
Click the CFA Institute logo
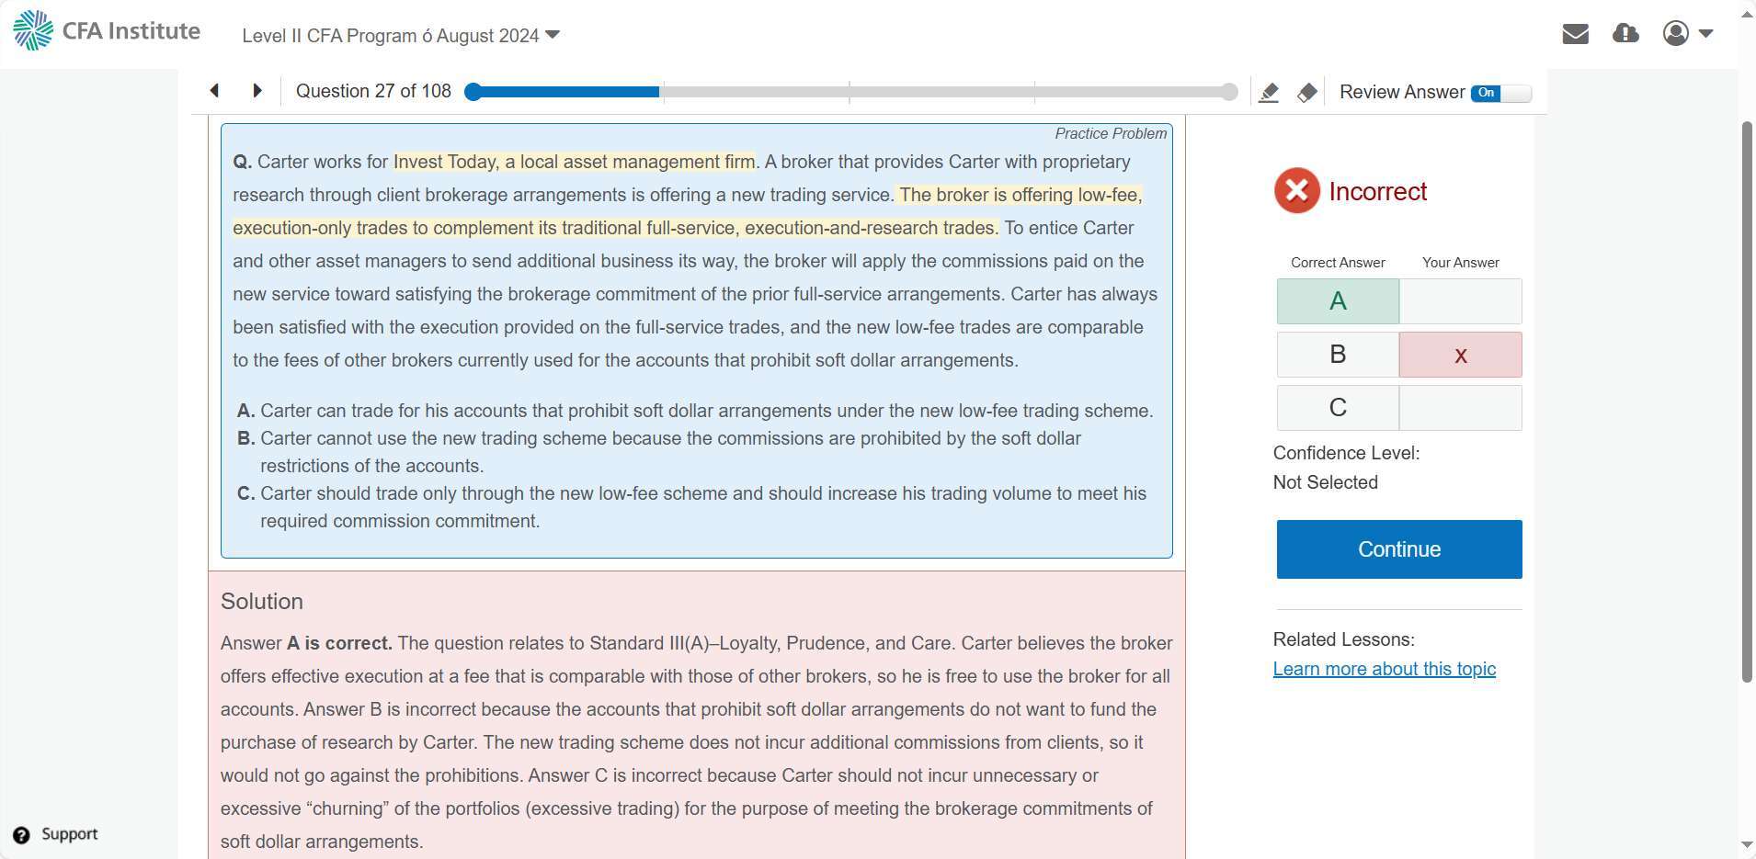(106, 31)
